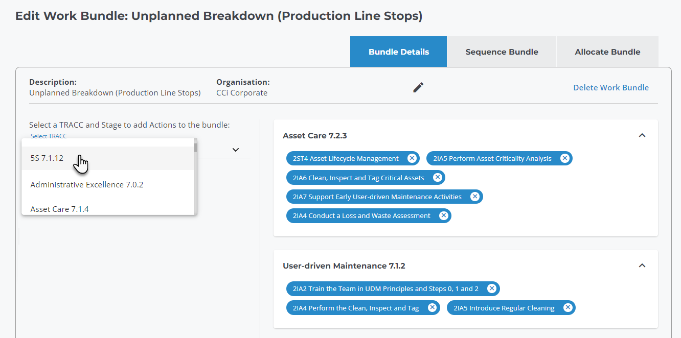Remove the 2IA5 Perform Asset Criticality Analysis chip
This screenshot has width=681, height=338.
coord(565,158)
